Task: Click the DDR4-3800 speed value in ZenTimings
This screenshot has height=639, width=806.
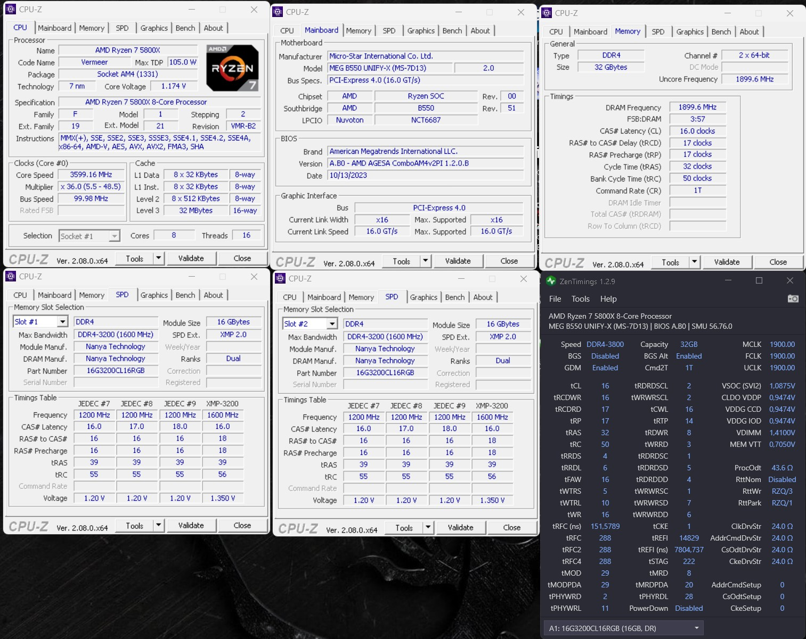Action: click(x=605, y=344)
